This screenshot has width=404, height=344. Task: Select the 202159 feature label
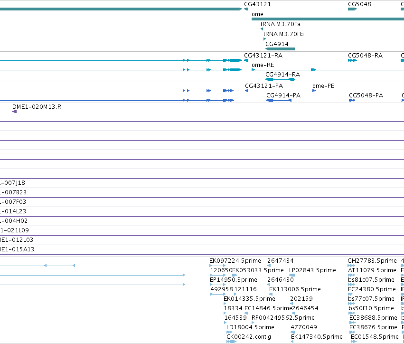(301, 299)
